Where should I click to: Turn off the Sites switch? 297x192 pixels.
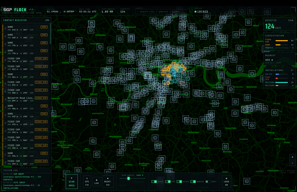[x=179, y=182]
